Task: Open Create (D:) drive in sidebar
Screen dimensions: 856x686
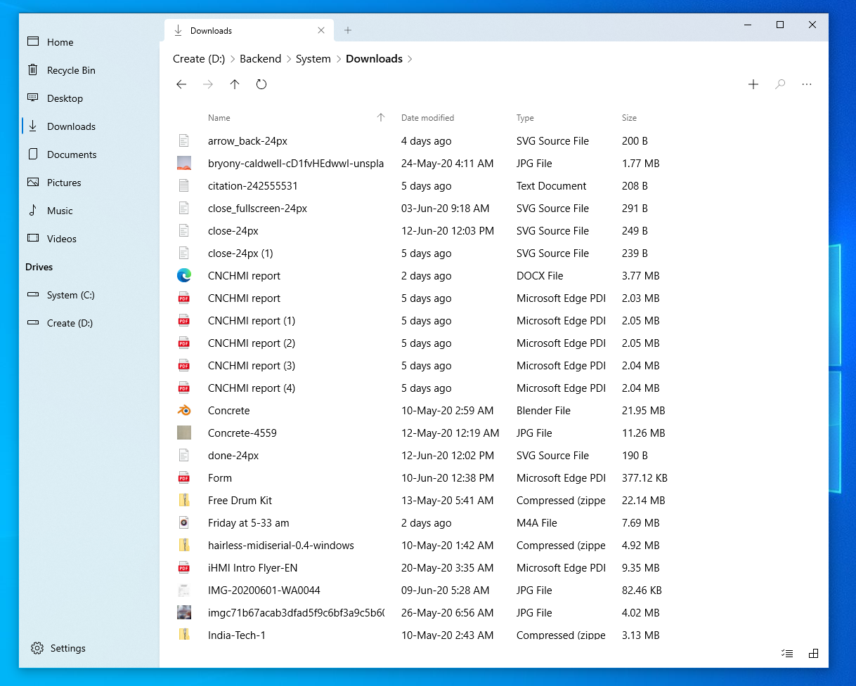Action: click(90, 323)
